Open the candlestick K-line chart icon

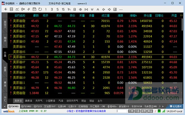coord(23,9)
